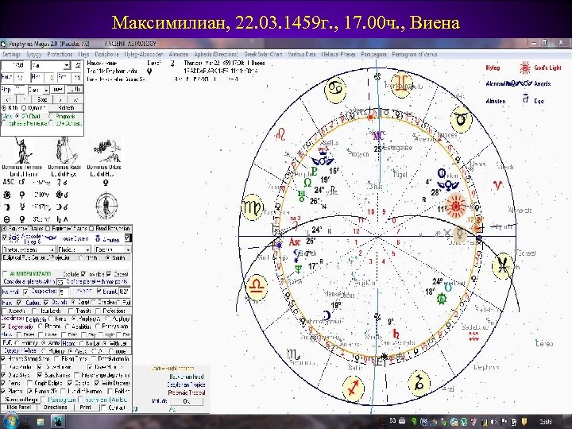Click the blue Moon glyph in chart
The image size is (572, 429).
pos(327,315)
